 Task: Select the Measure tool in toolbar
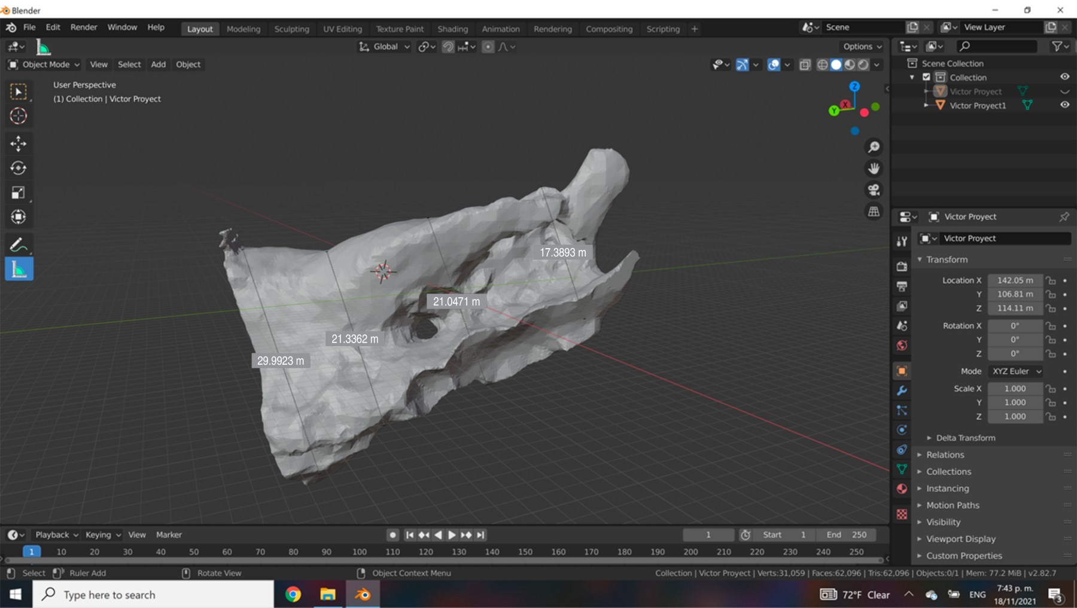click(x=19, y=270)
